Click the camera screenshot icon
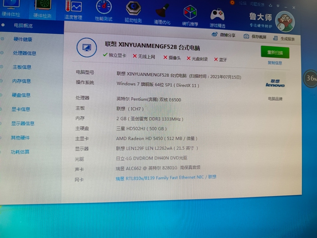Screen dimensions: 317x238 click(246, 36)
